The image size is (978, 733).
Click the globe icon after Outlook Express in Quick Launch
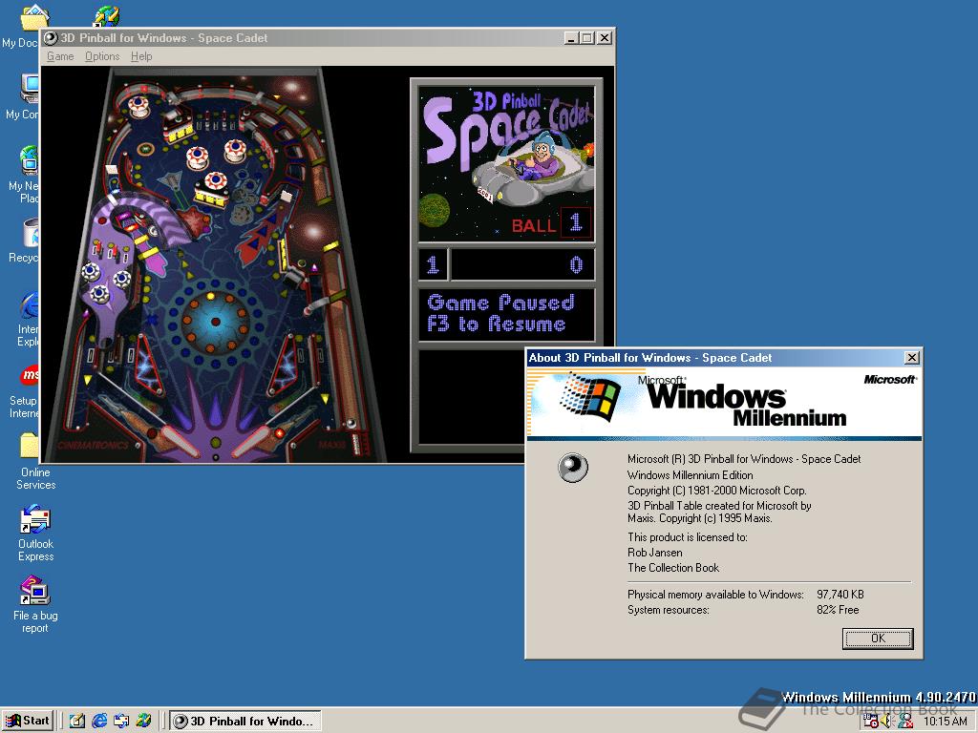[143, 722]
